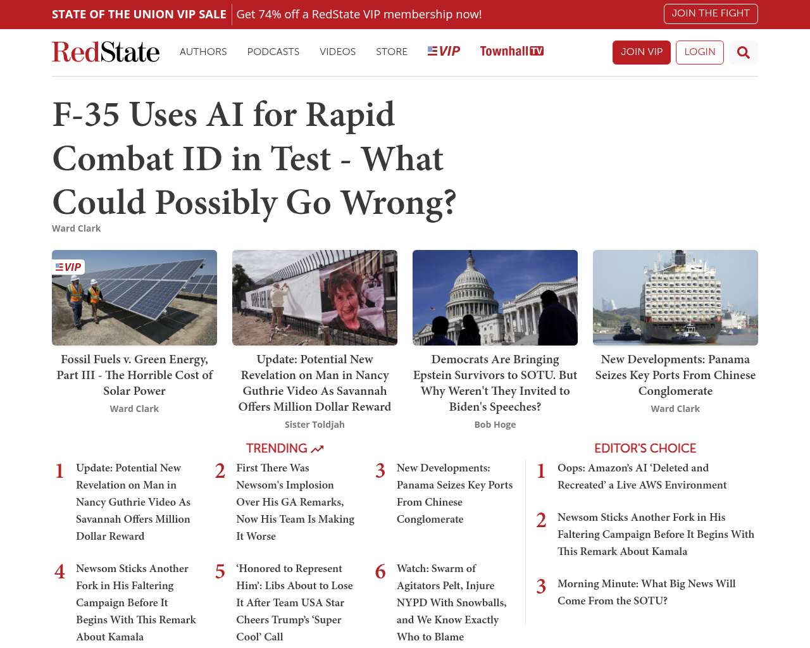Open the Nancy Guthrie fence banner thumbnail
810x648 pixels.
coord(315,297)
